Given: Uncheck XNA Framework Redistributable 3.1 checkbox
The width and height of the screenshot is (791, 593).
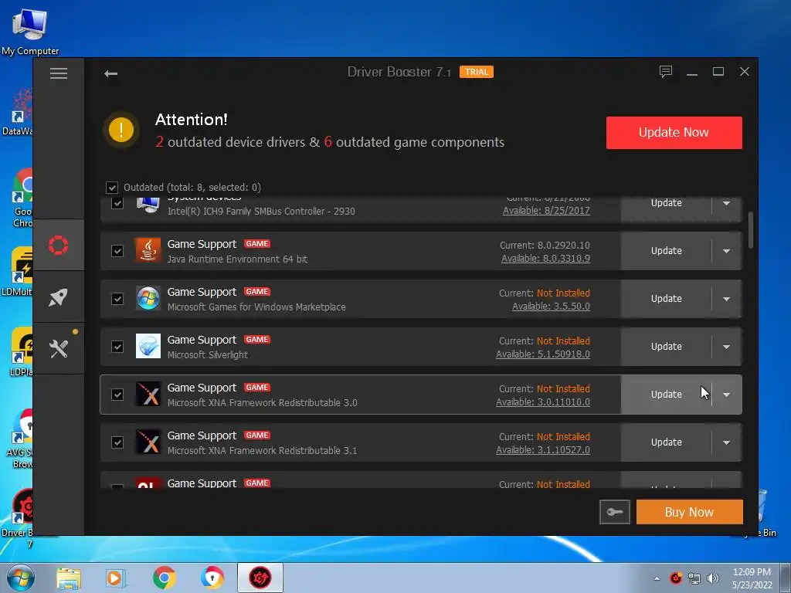Looking at the screenshot, I should click(x=117, y=442).
